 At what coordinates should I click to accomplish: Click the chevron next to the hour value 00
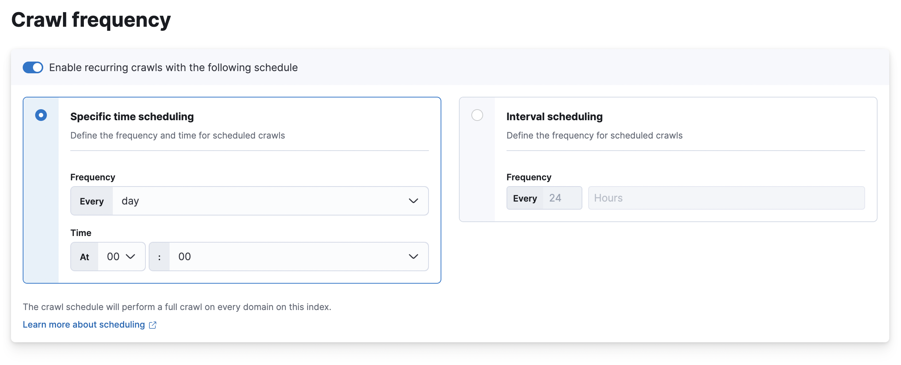point(131,257)
